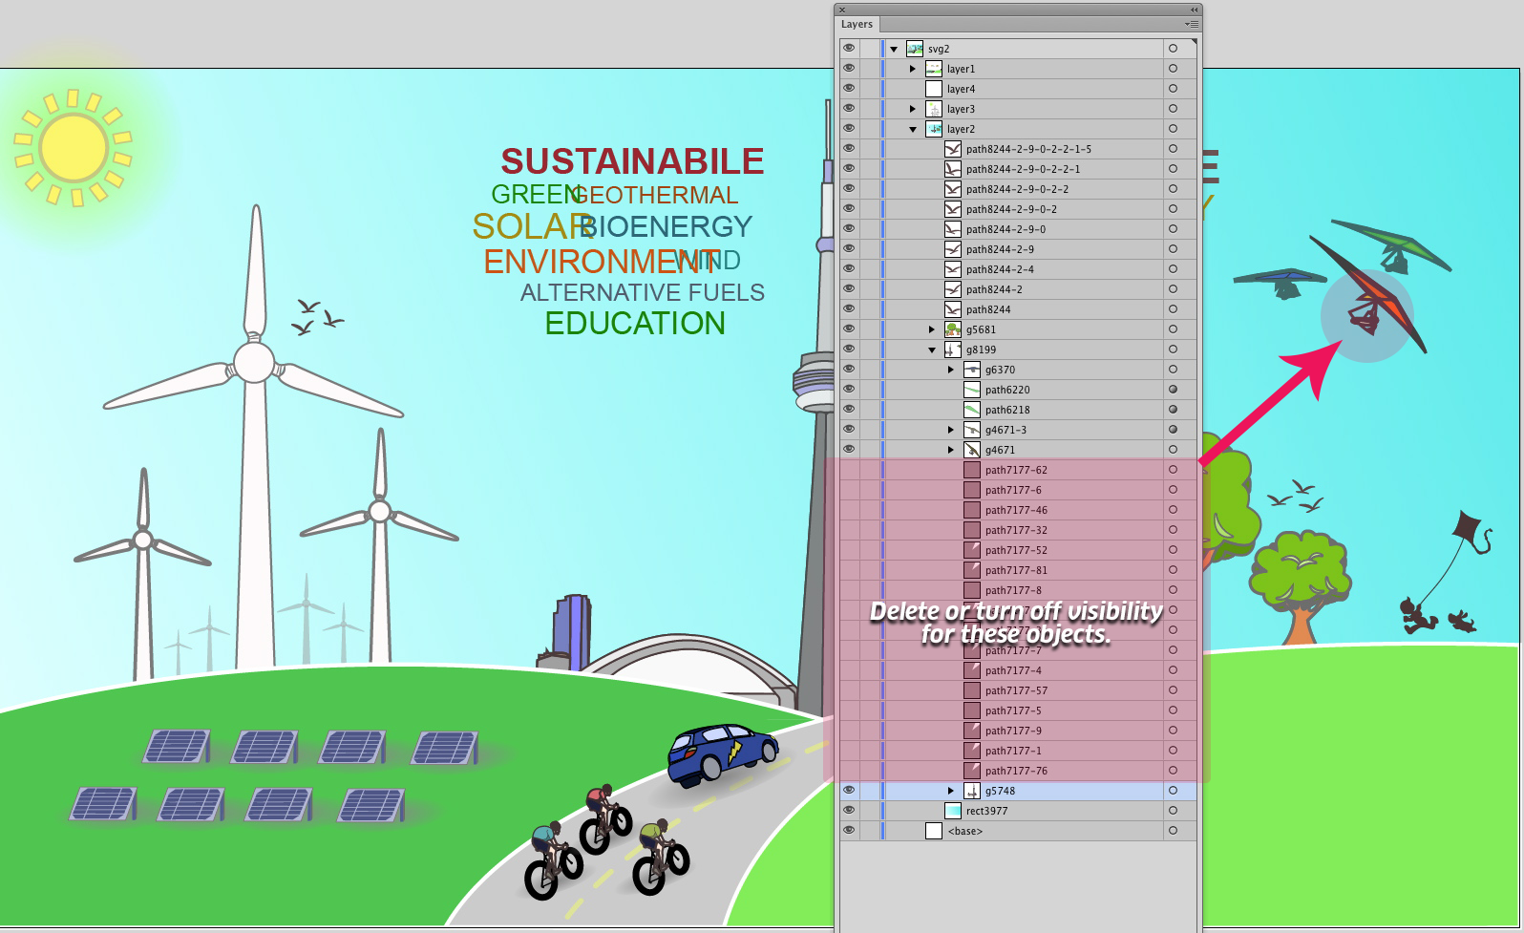Select the path8244-2-9-0-2-2-1 row
The width and height of the screenshot is (1524, 933).
tap(1018, 169)
